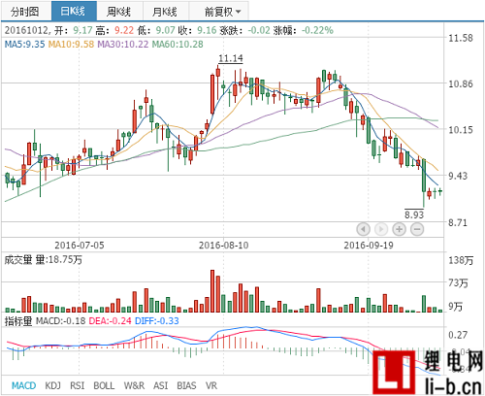The height and width of the screenshot is (396, 485).
Task: Click the 9.43 price axis label
Action: tap(458, 176)
